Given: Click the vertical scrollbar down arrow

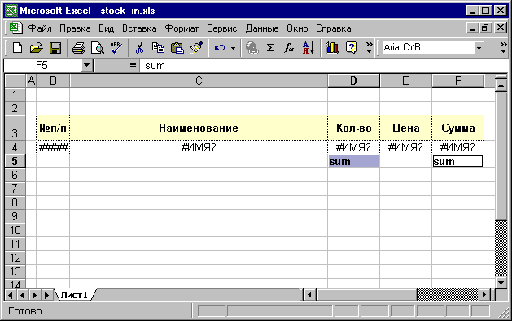Looking at the screenshot, I should point(501,282).
